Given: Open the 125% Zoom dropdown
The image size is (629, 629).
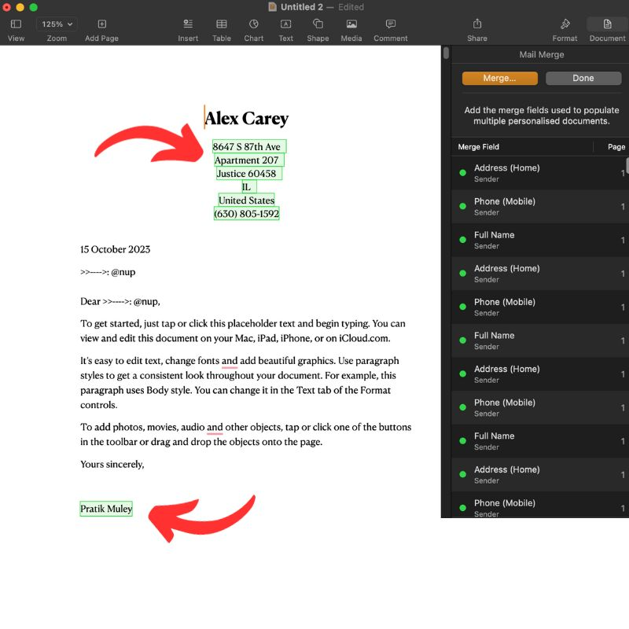Looking at the screenshot, I should 57,24.
